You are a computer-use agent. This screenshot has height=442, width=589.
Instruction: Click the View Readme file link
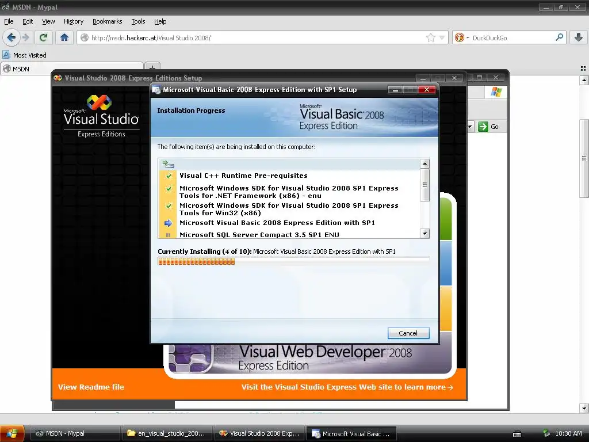tap(91, 387)
